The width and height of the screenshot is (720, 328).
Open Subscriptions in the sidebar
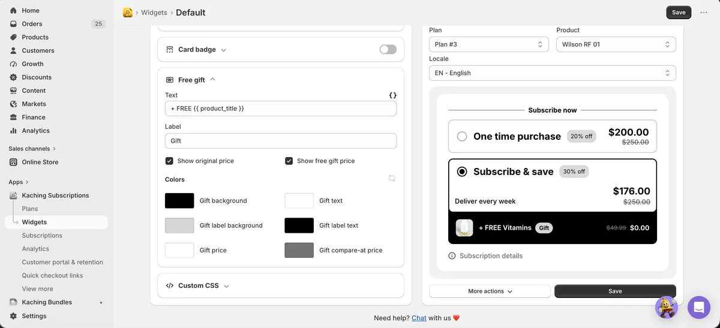coord(42,236)
